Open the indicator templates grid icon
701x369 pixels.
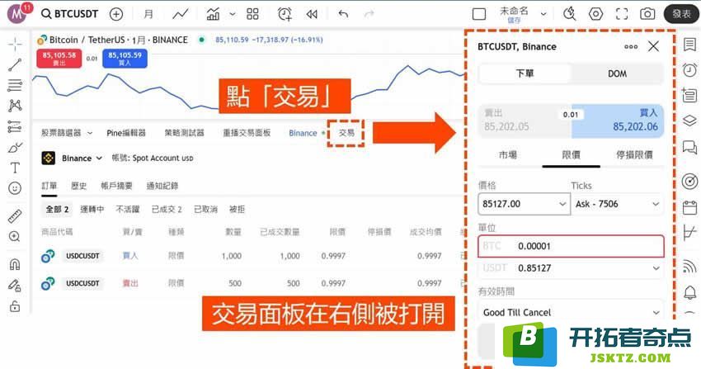[252, 14]
